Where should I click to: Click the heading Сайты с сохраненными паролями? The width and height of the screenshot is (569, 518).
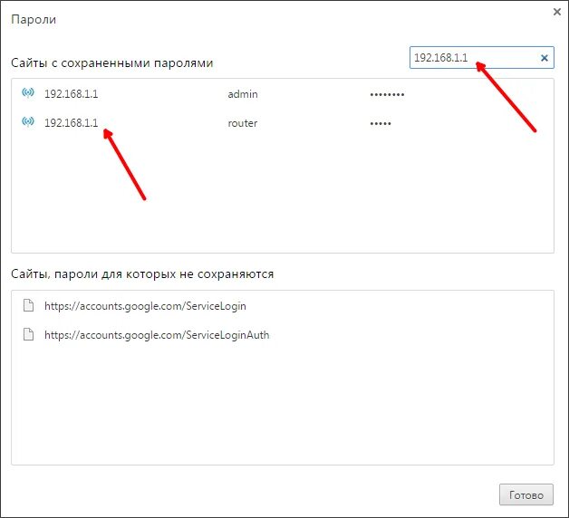pos(111,62)
